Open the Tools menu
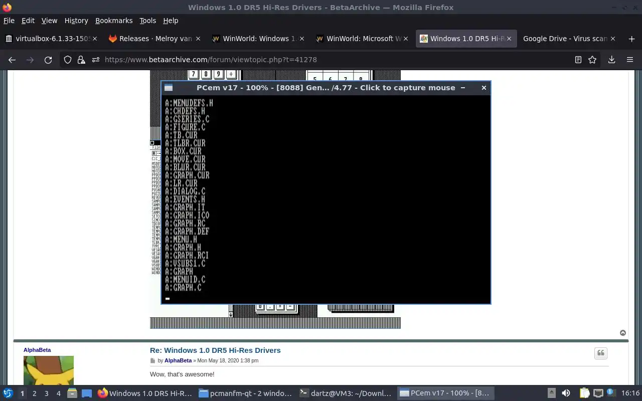Viewport: 642px width, 401px height. (x=148, y=21)
